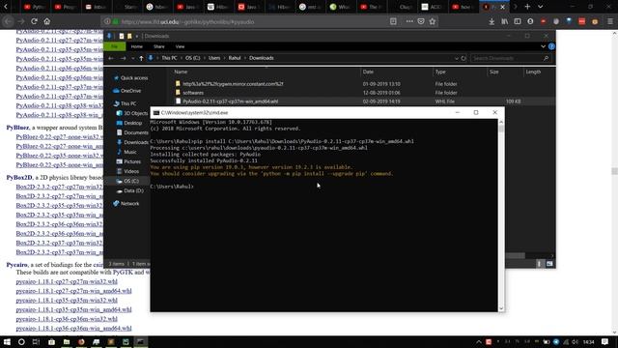Toggle reader view icon in address bar
This screenshot has height=348, width=618.
(x=393, y=21)
